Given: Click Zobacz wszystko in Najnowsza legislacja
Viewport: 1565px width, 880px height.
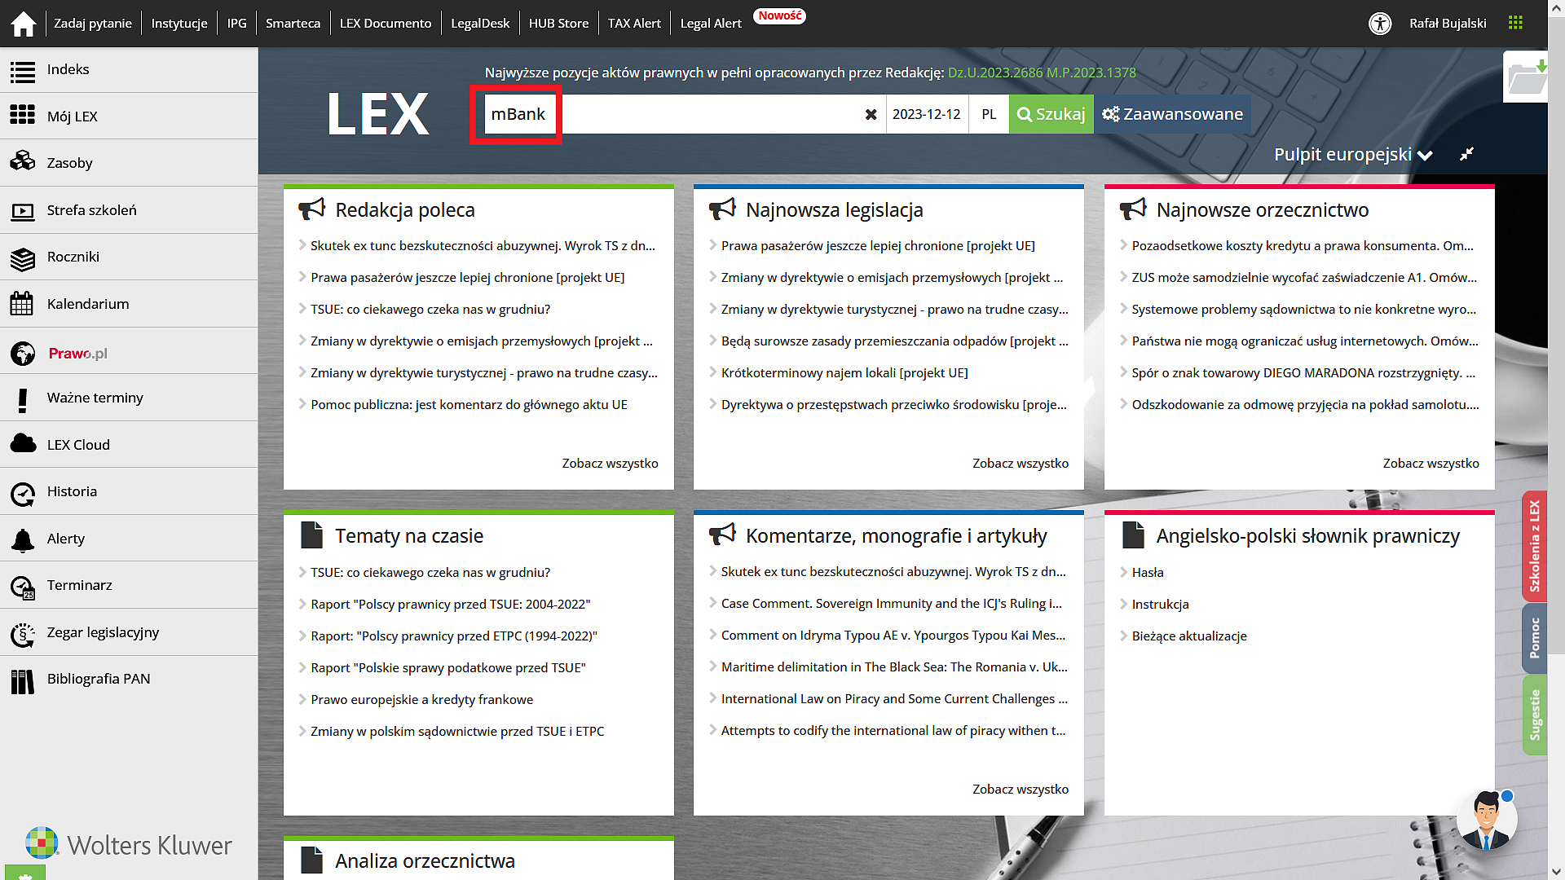Looking at the screenshot, I should 1021,463.
